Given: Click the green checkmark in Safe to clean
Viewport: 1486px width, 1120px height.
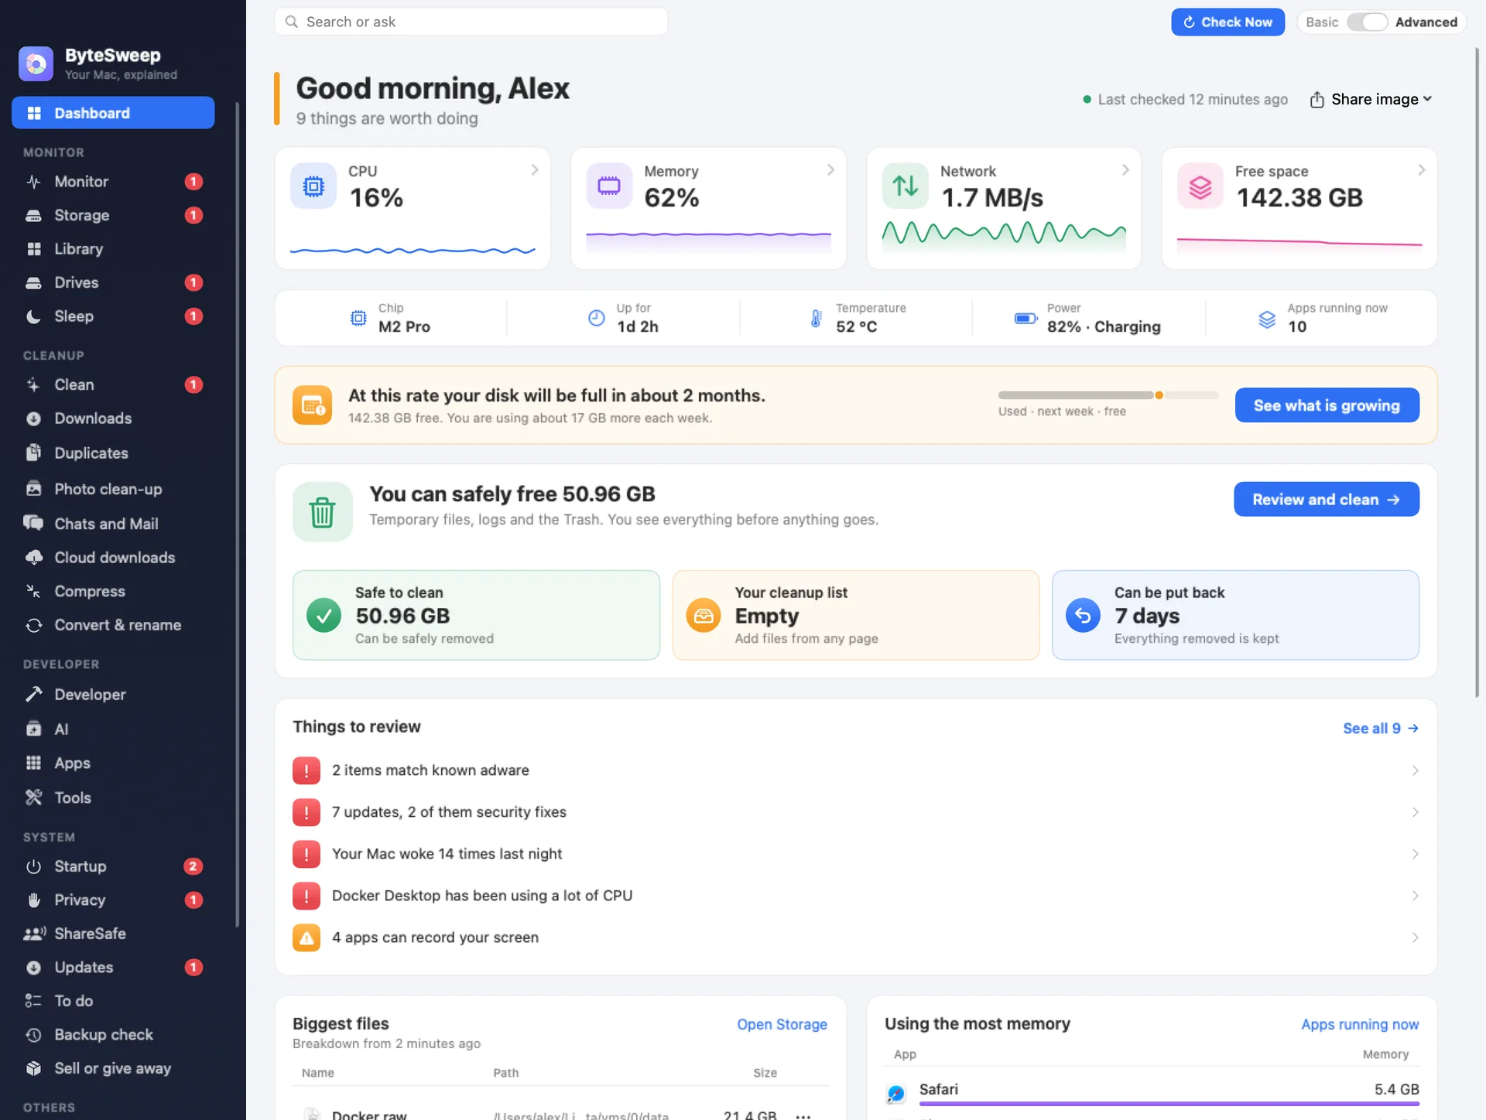Looking at the screenshot, I should tap(324, 616).
